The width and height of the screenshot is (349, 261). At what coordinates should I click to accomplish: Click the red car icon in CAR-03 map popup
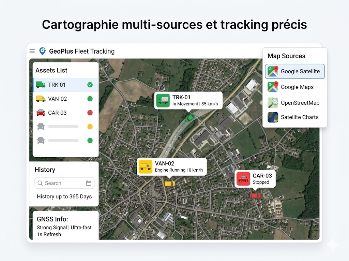pos(243,179)
